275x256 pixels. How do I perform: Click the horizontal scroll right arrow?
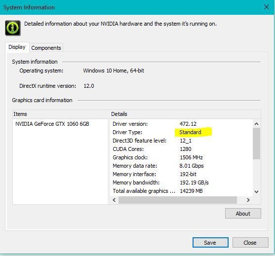[x=248, y=200]
